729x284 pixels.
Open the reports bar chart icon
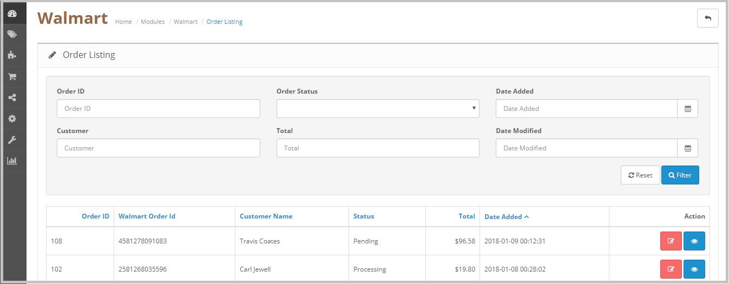pos(12,161)
